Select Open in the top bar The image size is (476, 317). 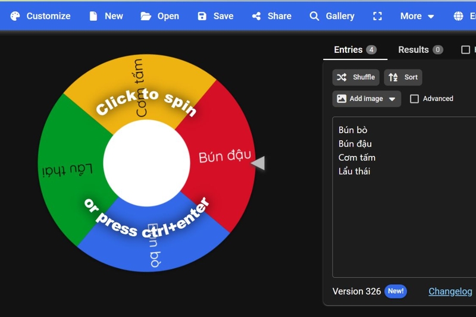(159, 16)
